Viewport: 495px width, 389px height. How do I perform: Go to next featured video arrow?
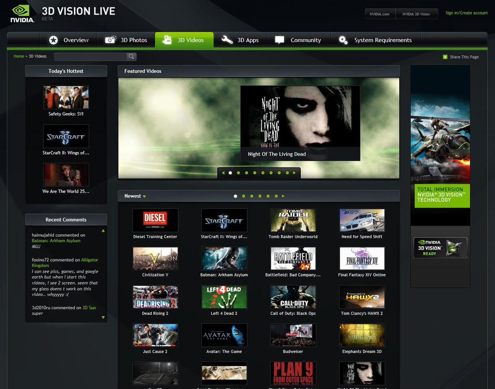click(295, 173)
